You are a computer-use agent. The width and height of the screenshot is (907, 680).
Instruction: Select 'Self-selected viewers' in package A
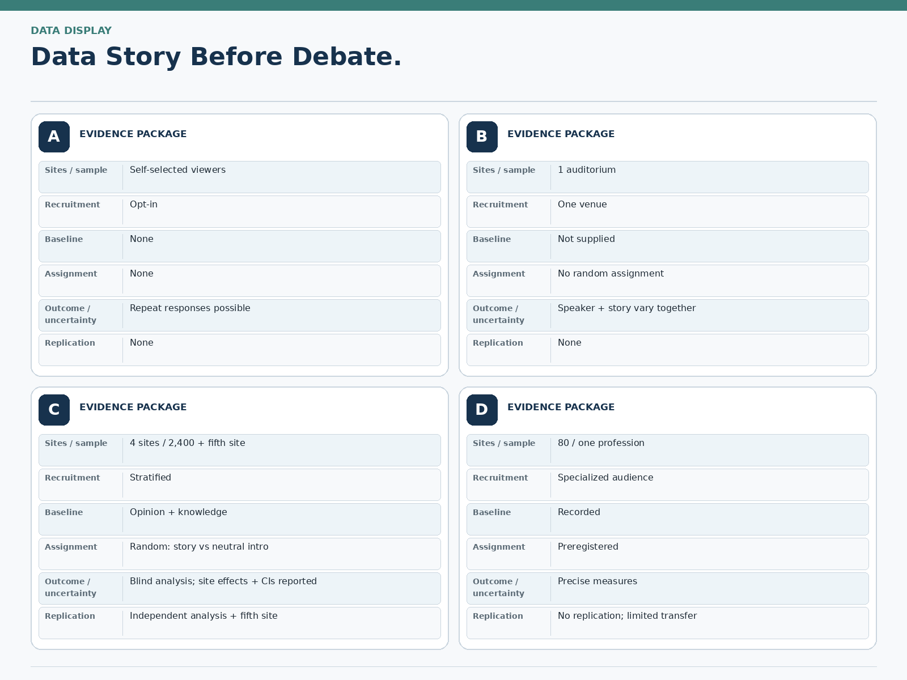click(177, 170)
